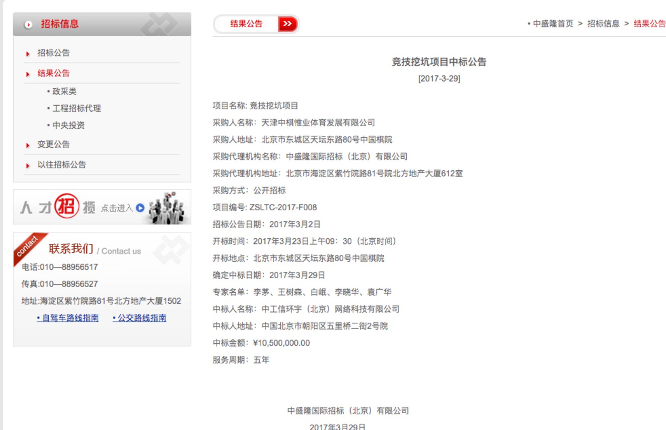This screenshot has width=666, height=430.
Task: Open the 中央投资 subcategory
Action: coord(68,125)
